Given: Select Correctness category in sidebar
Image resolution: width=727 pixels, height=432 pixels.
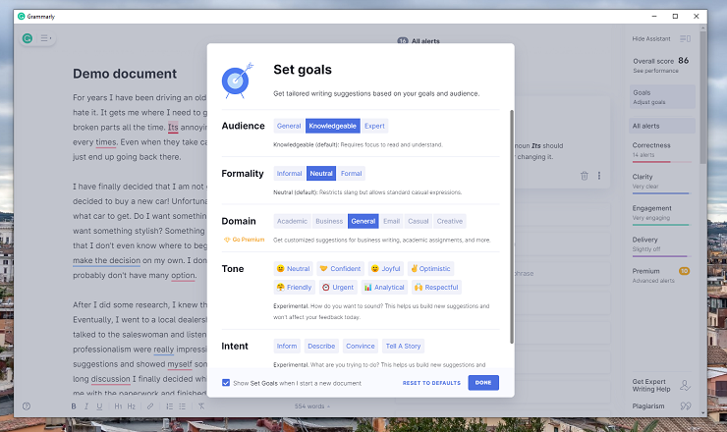Looking at the screenshot, I should click(662, 150).
